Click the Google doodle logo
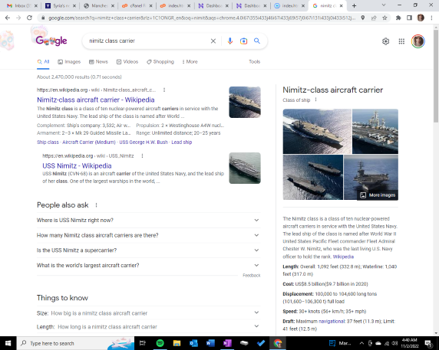 pyautogui.click(x=51, y=41)
